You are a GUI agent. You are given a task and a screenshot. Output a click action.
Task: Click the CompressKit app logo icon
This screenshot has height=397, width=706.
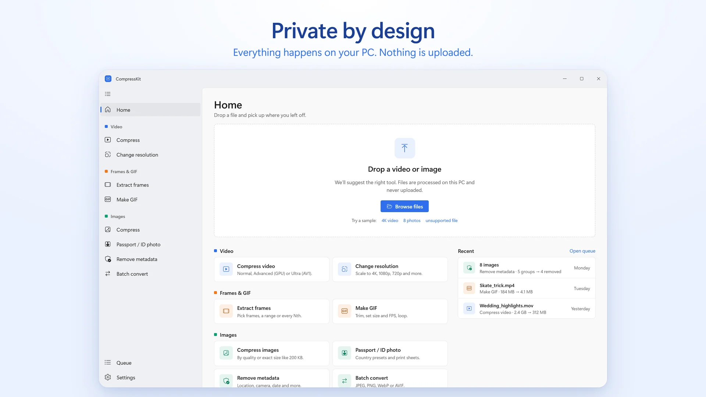click(x=108, y=79)
